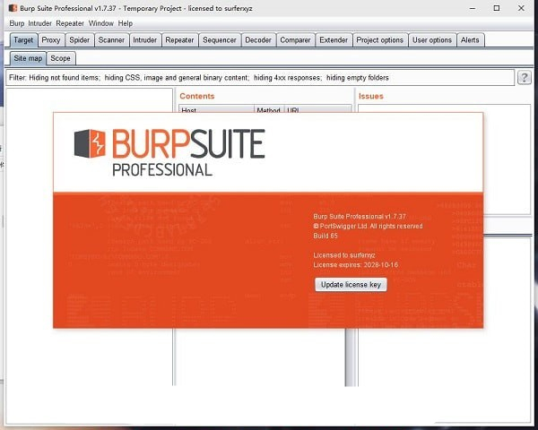Open the Intruder menu in menu bar
The width and height of the screenshot is (538, 430).
pyautogui.click(x=39, y=23)
